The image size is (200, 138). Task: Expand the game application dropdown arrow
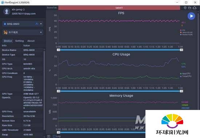tap(41, 32)
